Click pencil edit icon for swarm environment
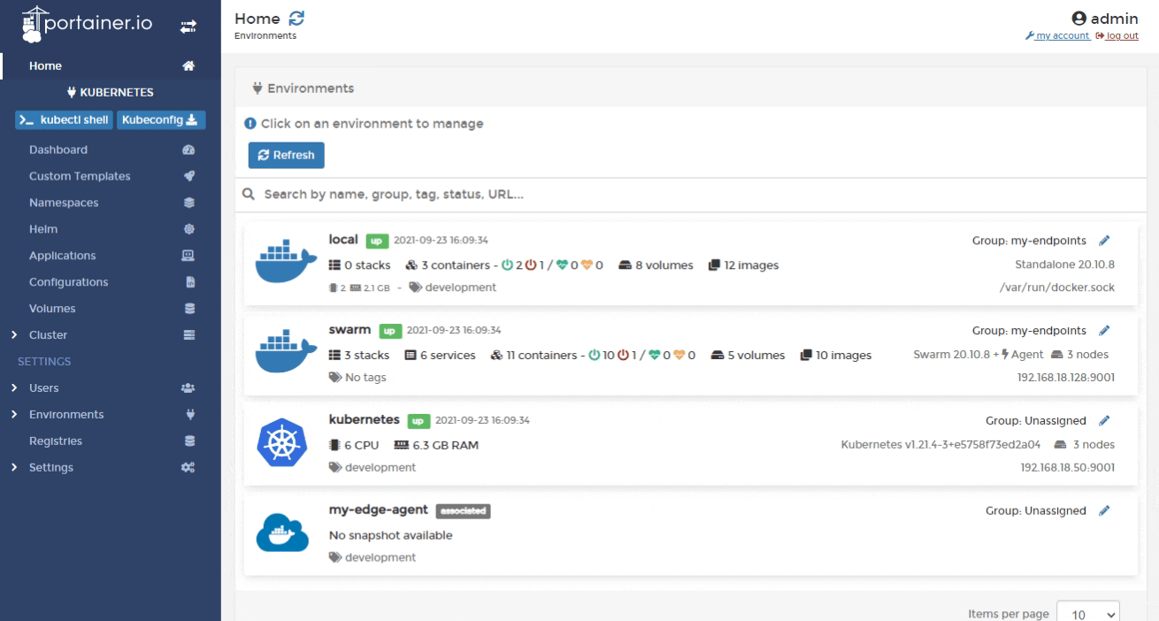Screen dimensions: 1159x621 [1103, 331]
